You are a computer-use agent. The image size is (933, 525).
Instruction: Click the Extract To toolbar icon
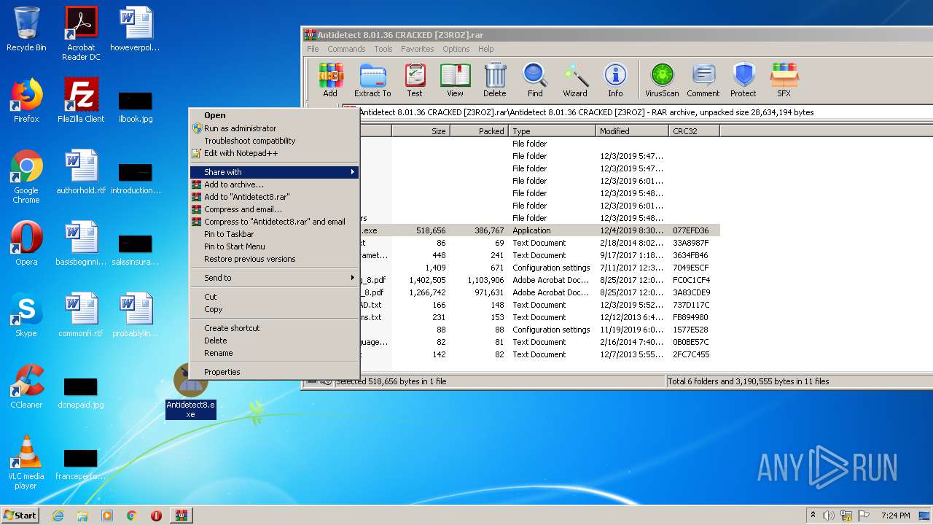coord(372,80)
